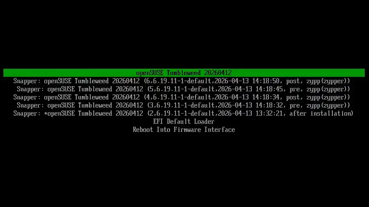Click the "Tumbleweed" word in the green bar
Image resolution: width=369 pixels, height=207 pixels.
[184, 73]
